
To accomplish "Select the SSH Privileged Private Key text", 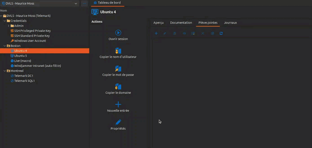I will pyautogui.click(x=32, y=31).
